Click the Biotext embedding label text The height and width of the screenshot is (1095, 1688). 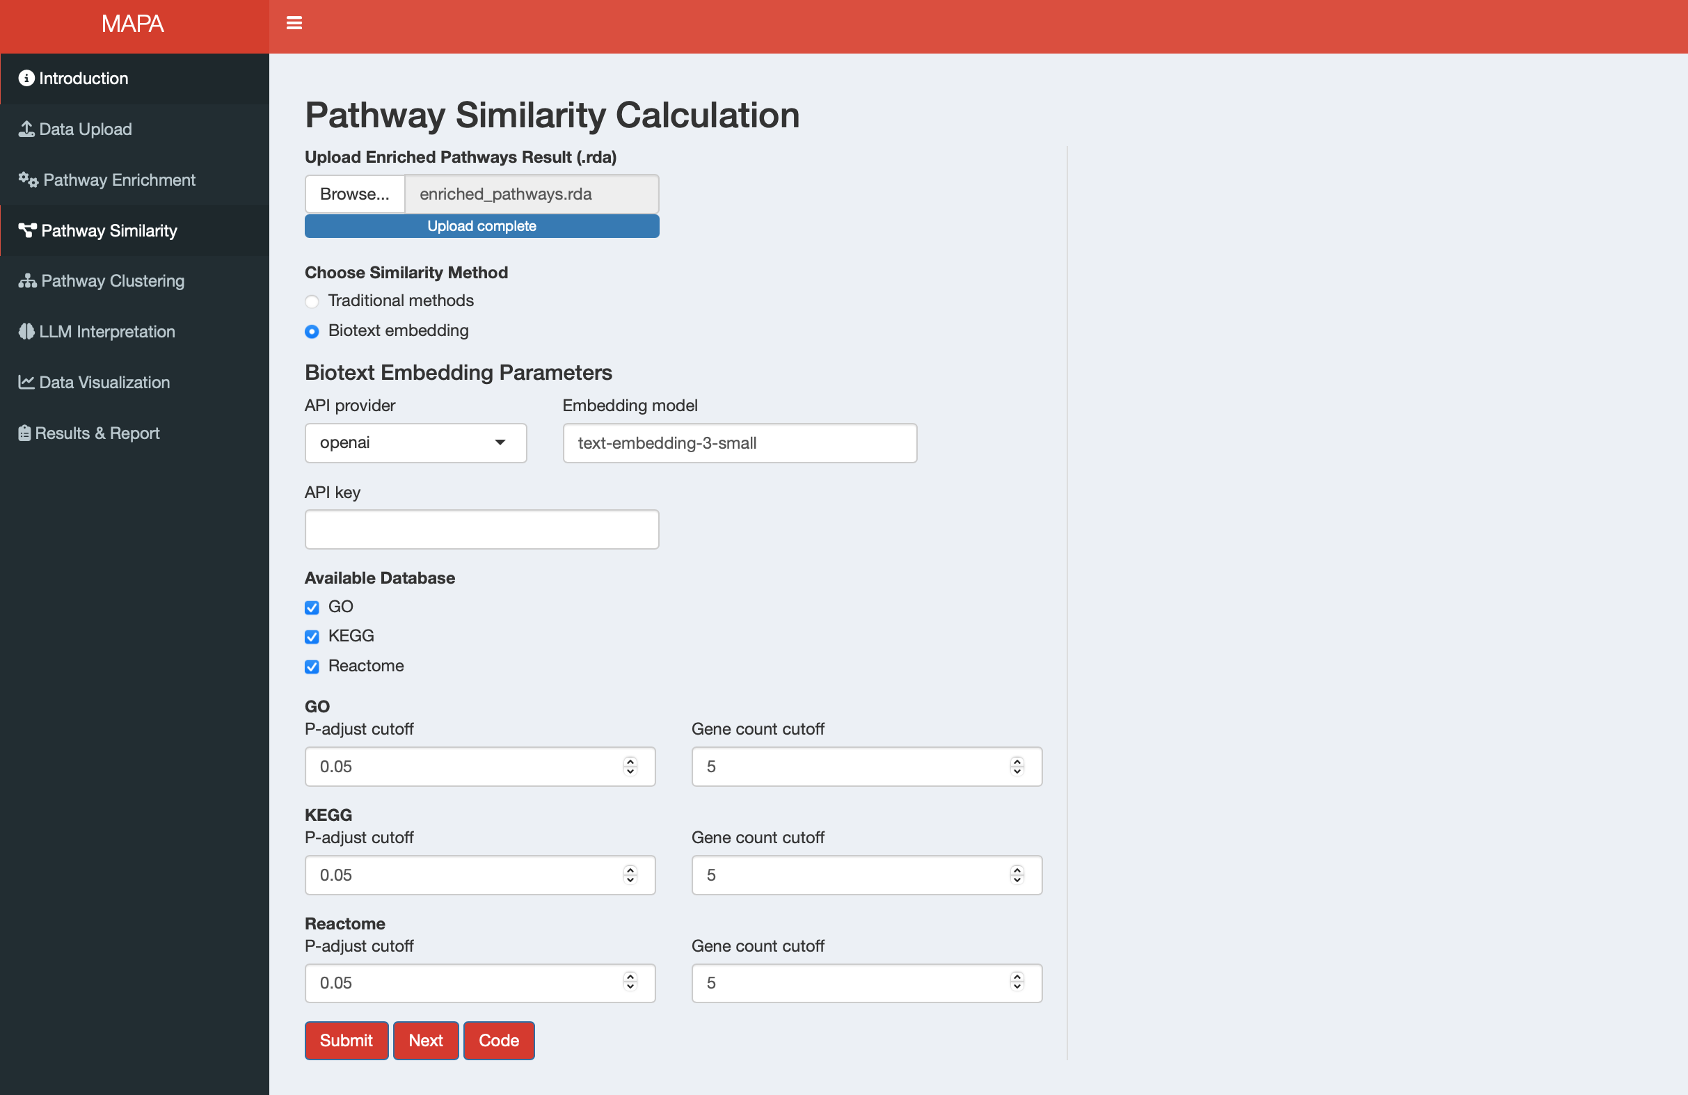398,330
